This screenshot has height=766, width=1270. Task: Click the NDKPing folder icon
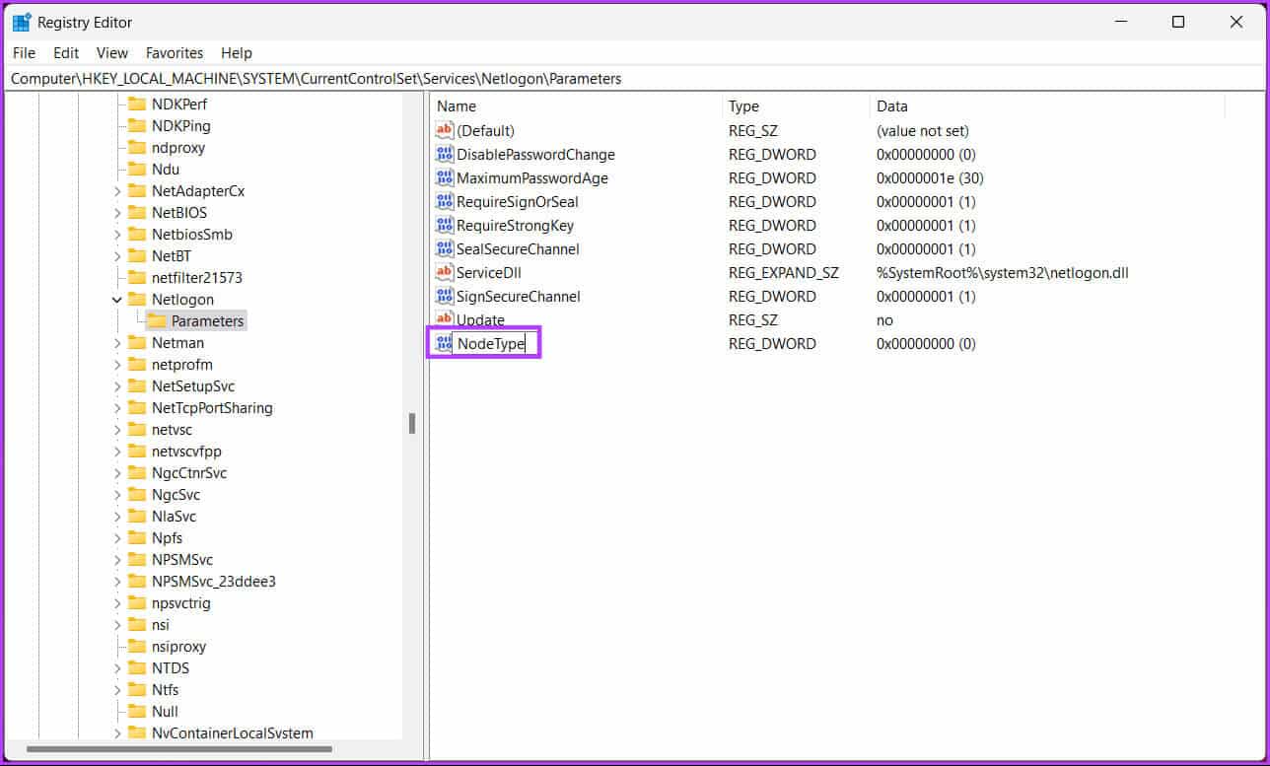(x=137, y=125)
